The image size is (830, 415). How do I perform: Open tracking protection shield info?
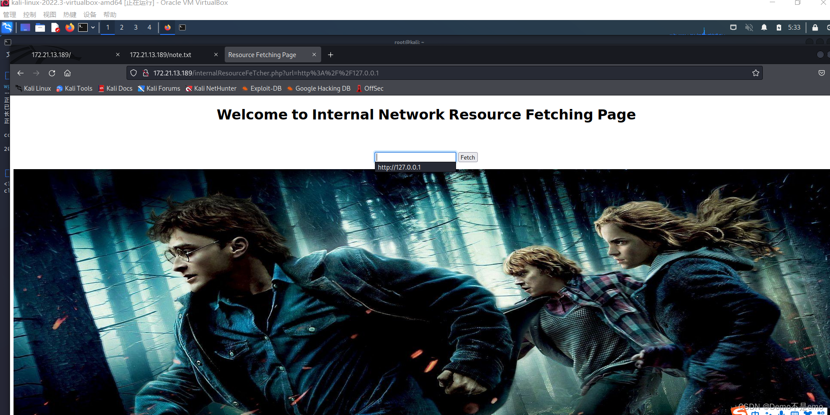(x=134, y=73)
